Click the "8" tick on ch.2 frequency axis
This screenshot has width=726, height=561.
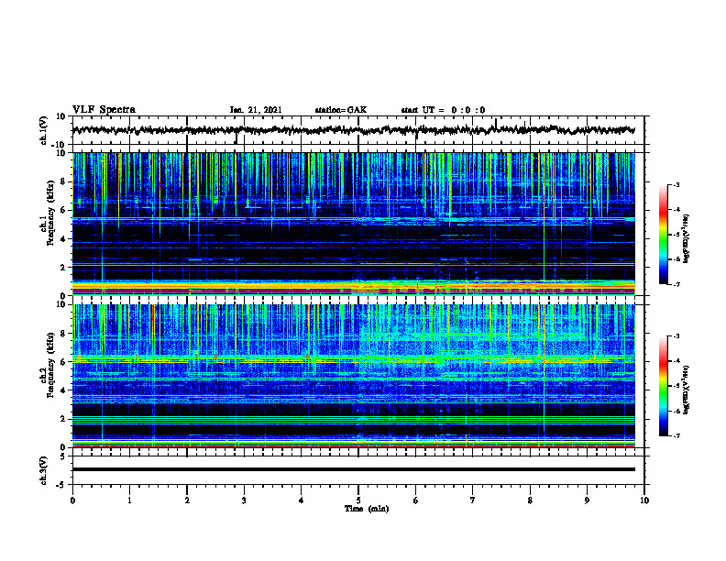[x=63, y=334]
